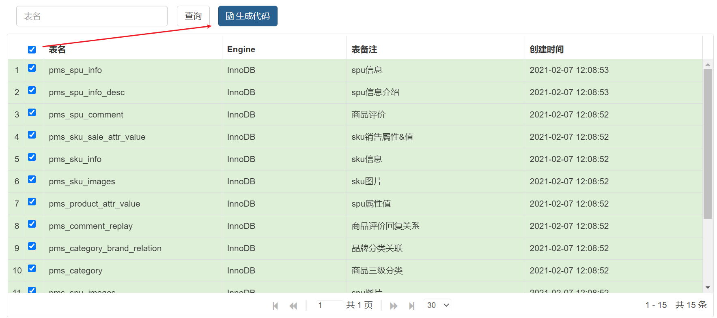
Task: Uncheck the pms_product_attr_value row checkbox
Action: (x=32, y=202)
